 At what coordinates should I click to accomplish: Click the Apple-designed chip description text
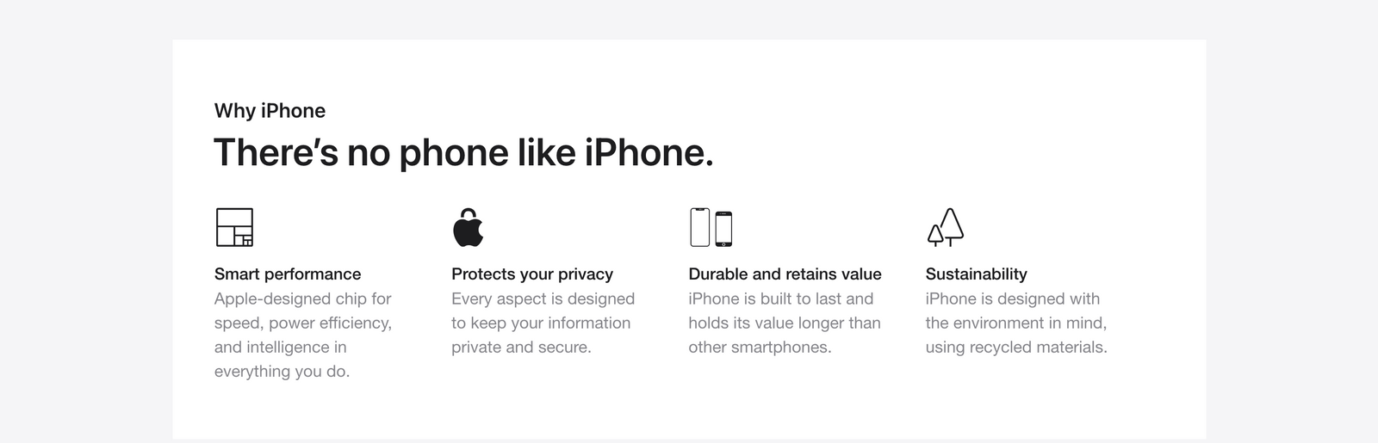(x=302, y=299)
